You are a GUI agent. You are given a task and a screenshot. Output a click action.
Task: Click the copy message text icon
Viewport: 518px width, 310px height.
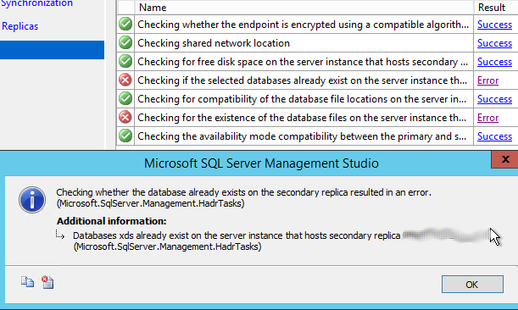27,282
